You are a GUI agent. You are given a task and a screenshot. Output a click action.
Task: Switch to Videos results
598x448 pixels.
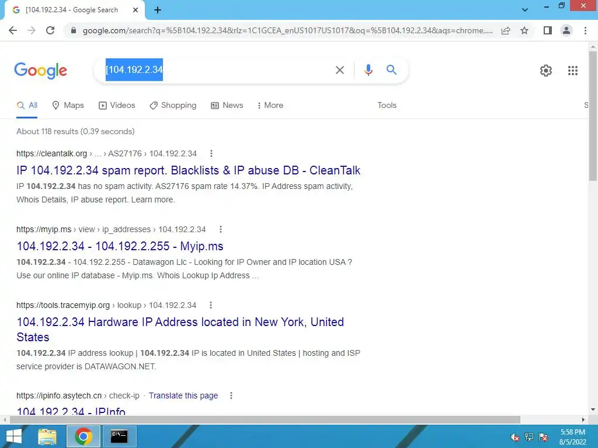click(117, 105)
